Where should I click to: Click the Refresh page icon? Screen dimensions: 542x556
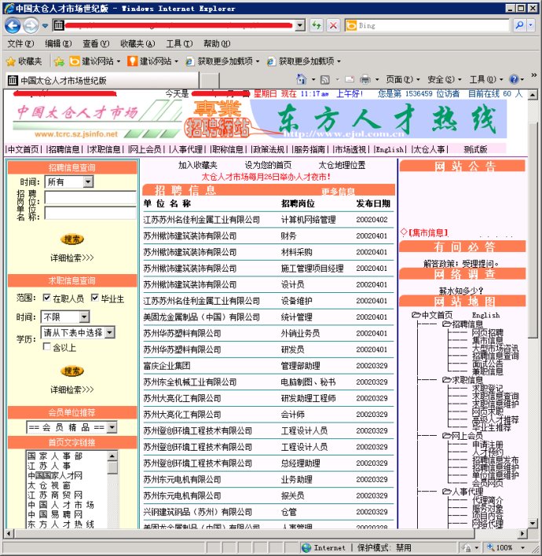(x=317, y=25)
